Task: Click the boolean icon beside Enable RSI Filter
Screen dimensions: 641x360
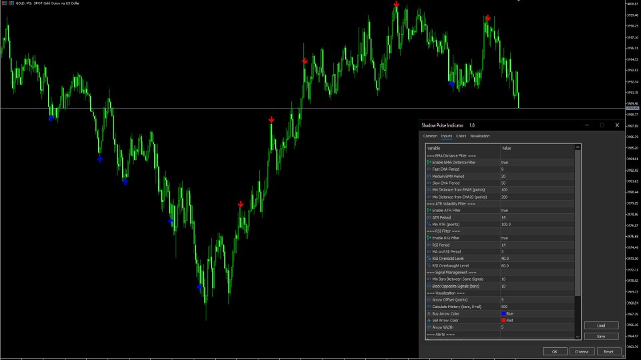Action: tap(429, 238)
